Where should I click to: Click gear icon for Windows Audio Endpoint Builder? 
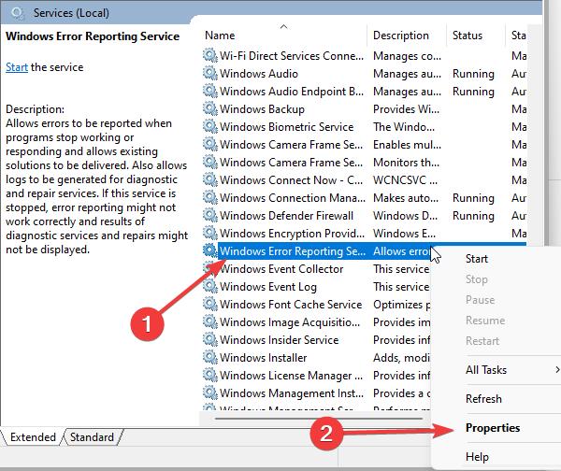coord(210,92)
